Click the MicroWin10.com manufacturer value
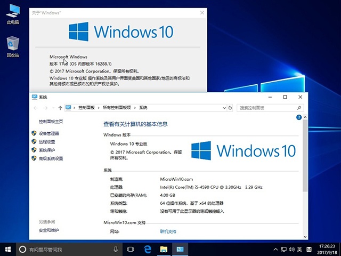Screen dimensions: 341x256 [x=176, y=179]
